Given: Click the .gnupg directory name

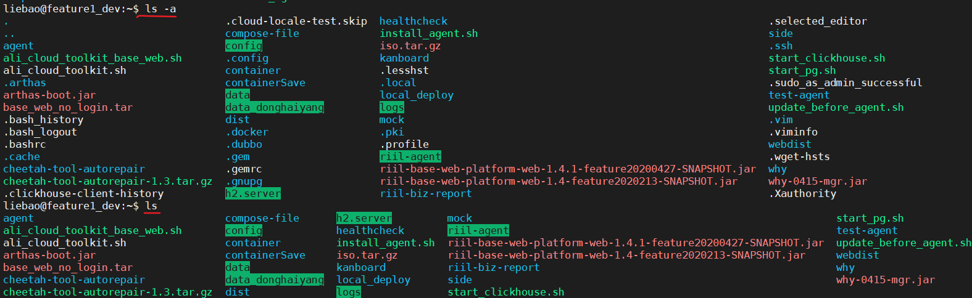Looking at the screenshot, I should pyautogui.click(x=244, y=181).
